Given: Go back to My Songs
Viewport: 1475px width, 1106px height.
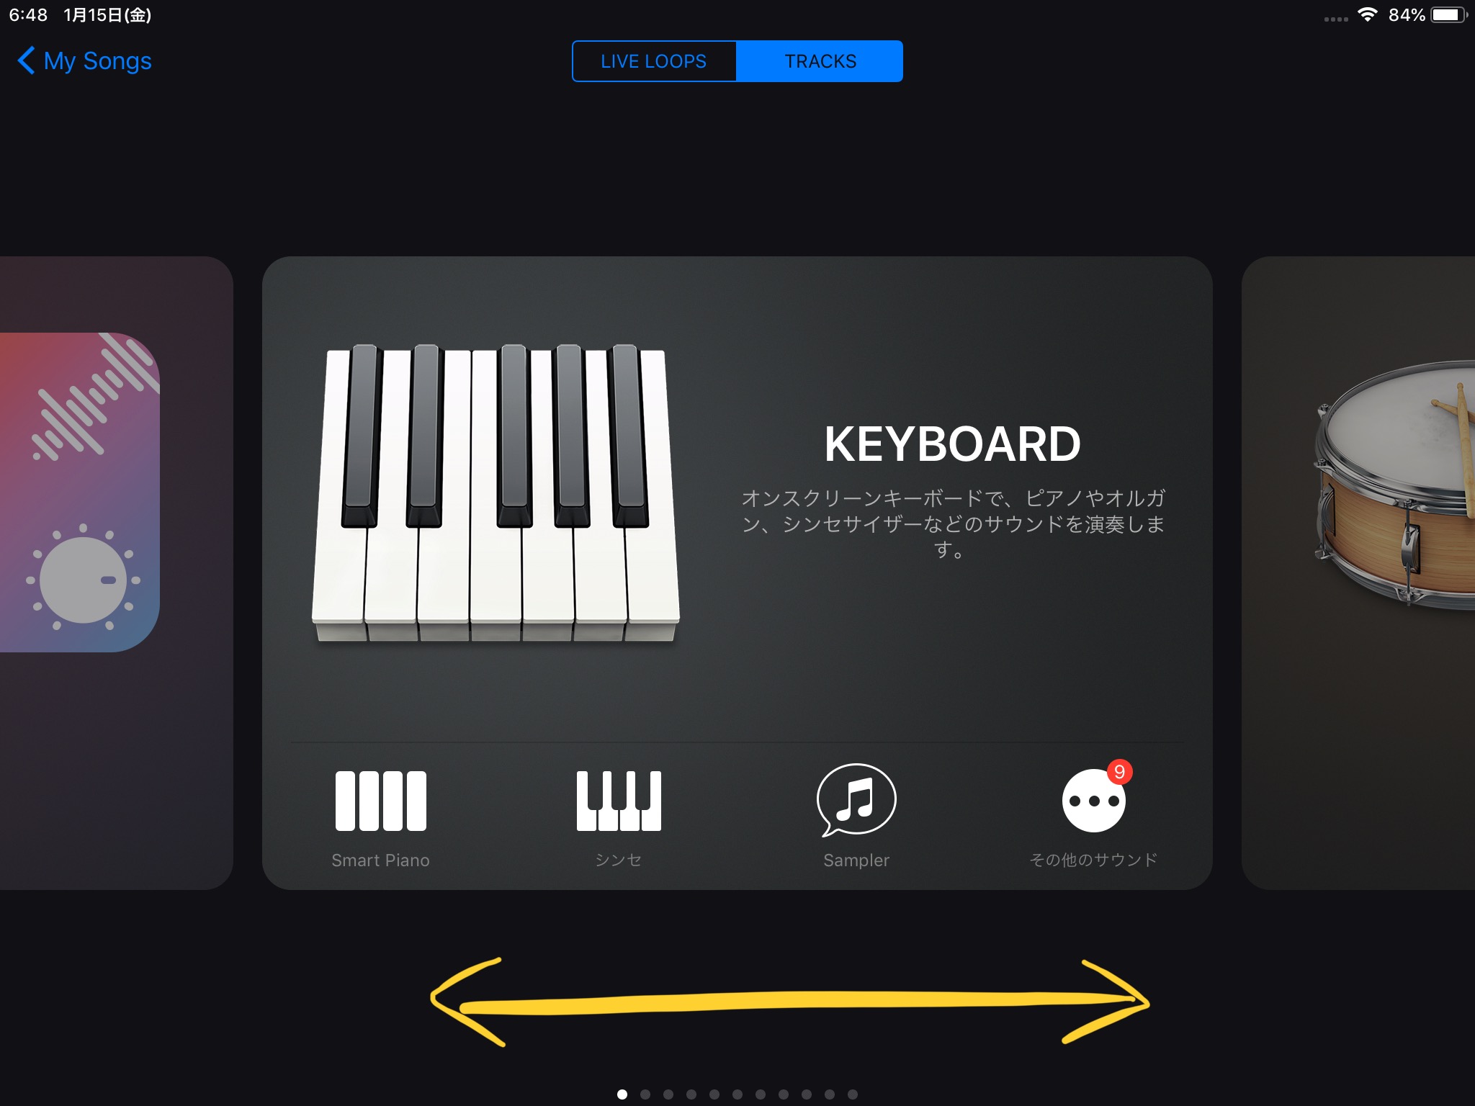Looking at the screenshot, I should click(x=84, y=60).
